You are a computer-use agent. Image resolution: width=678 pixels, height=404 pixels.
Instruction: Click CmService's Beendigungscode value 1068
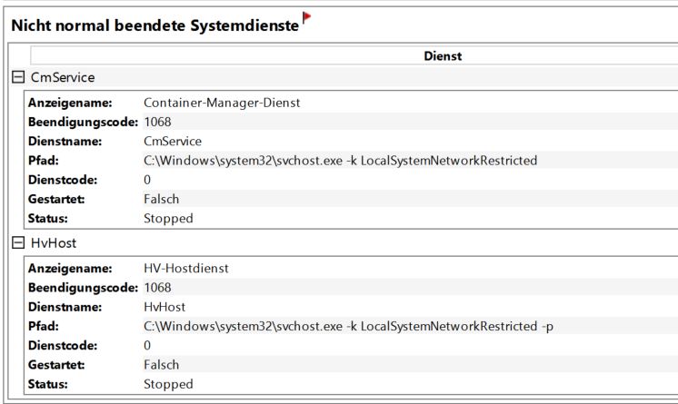157,122
